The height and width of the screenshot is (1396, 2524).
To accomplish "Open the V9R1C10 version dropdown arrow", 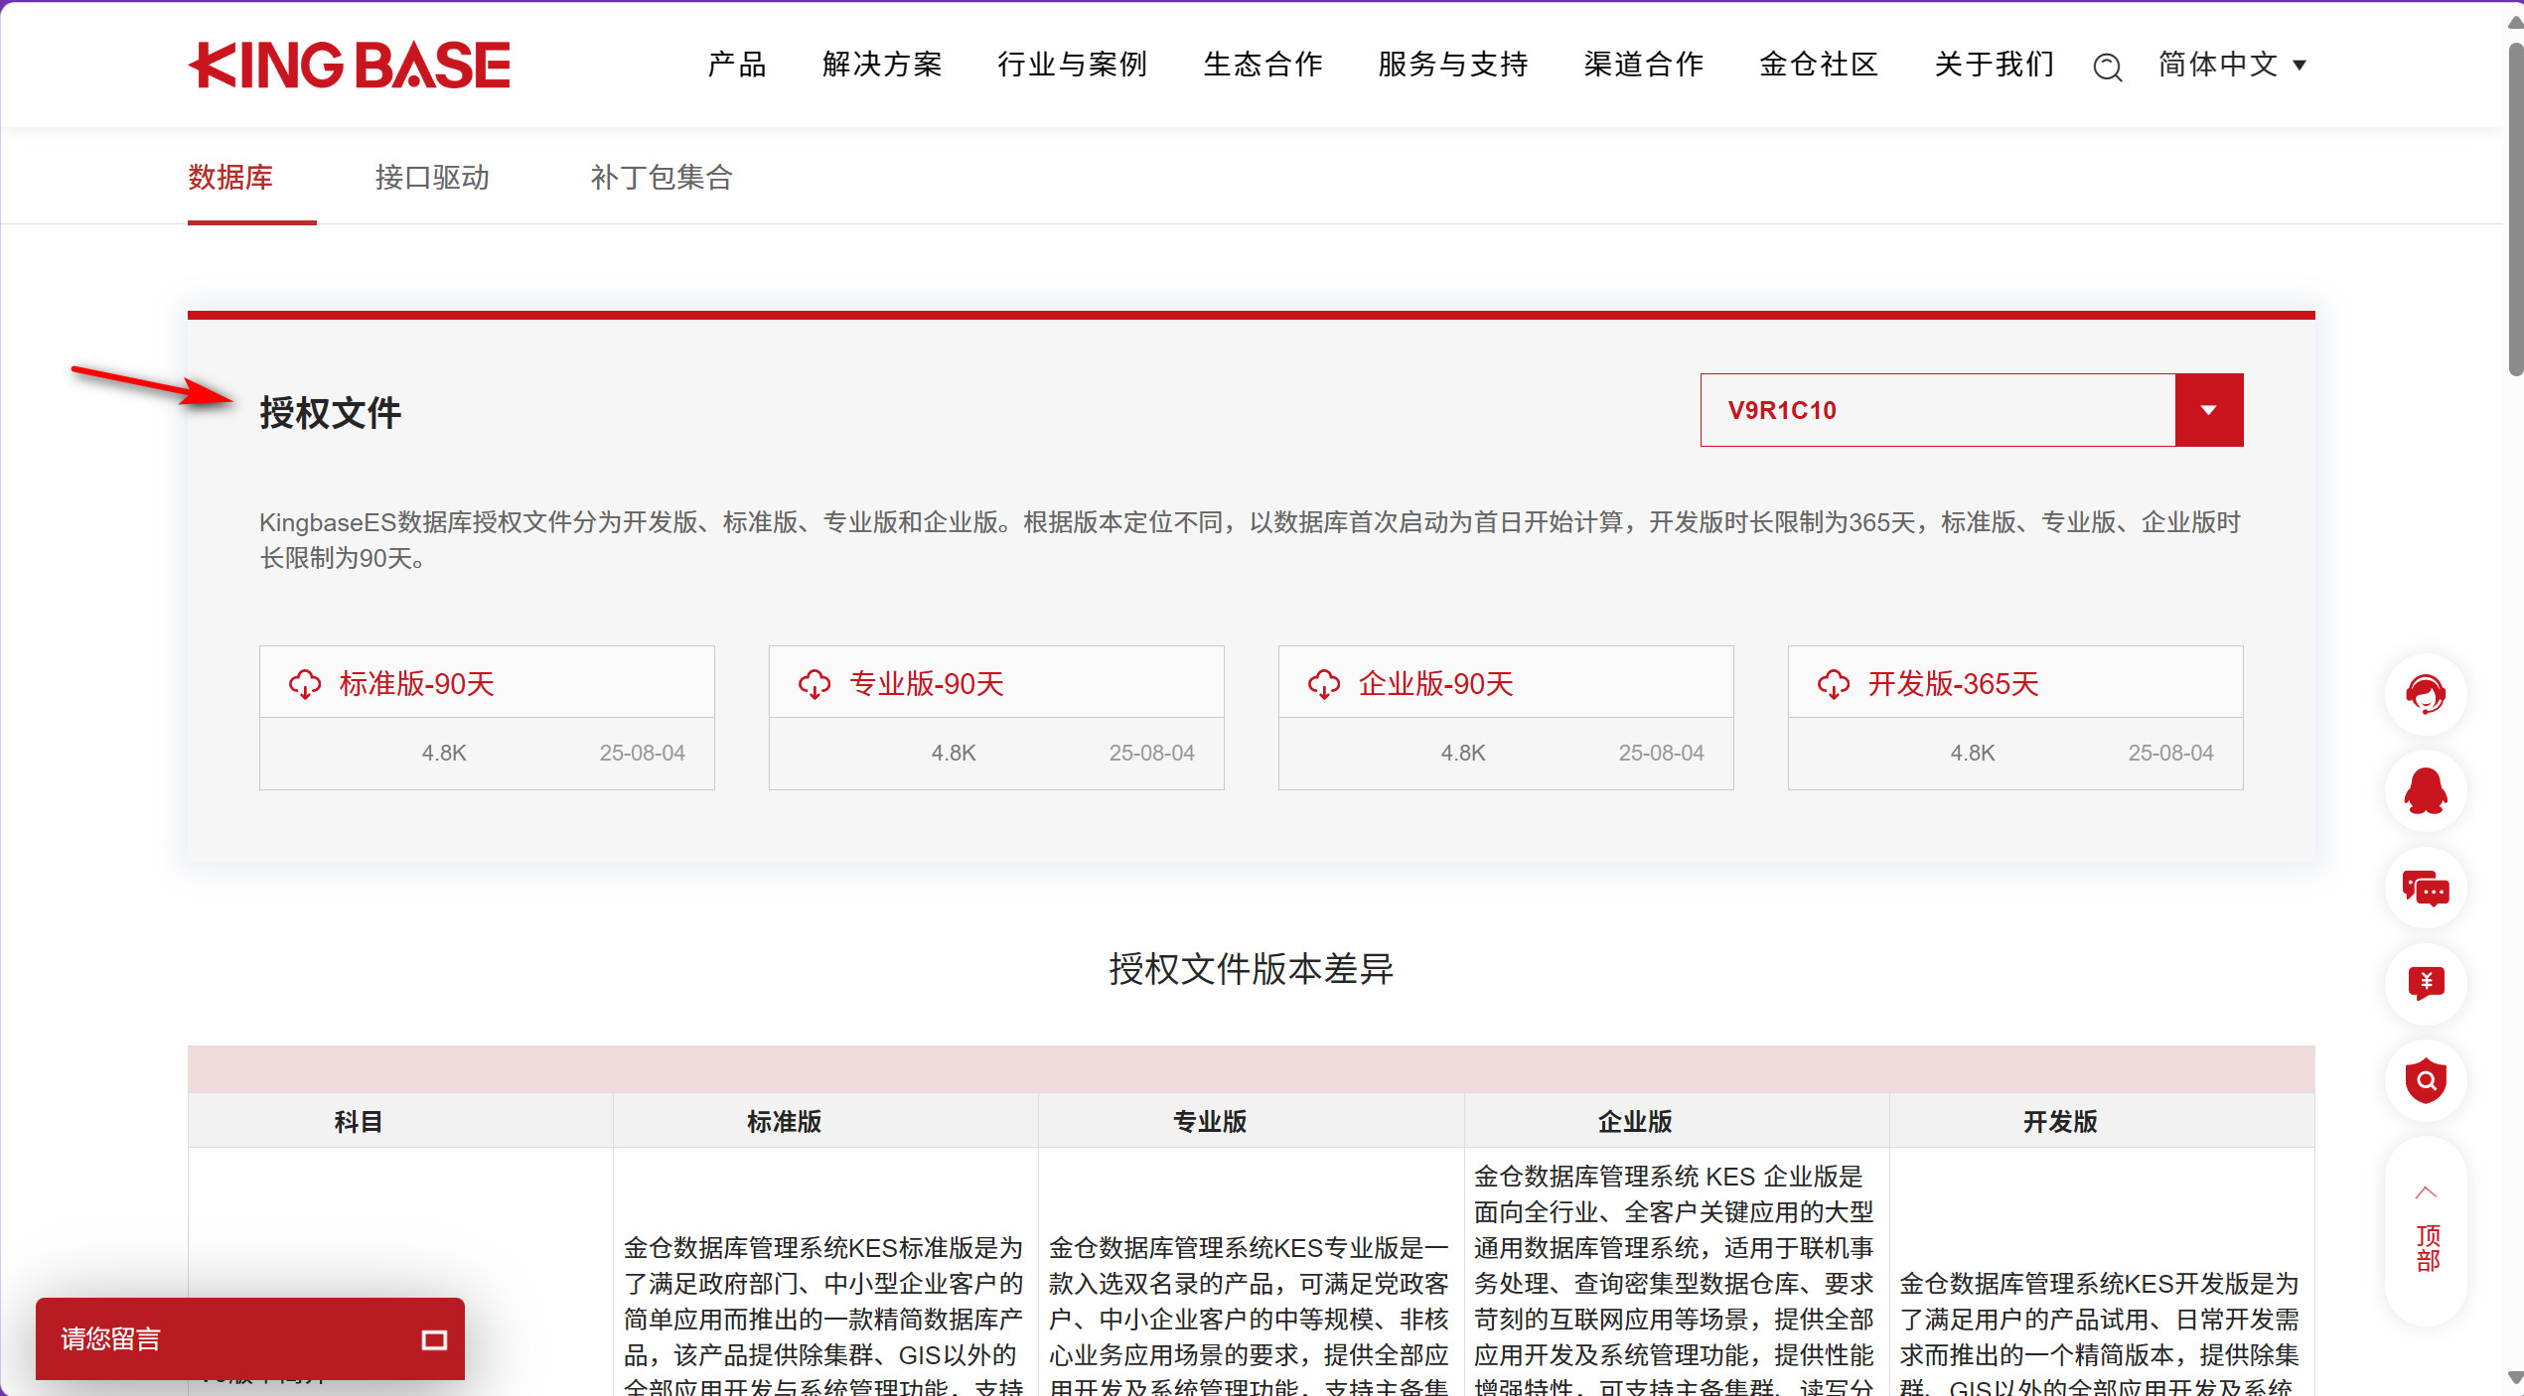I will click(2208, 410).
